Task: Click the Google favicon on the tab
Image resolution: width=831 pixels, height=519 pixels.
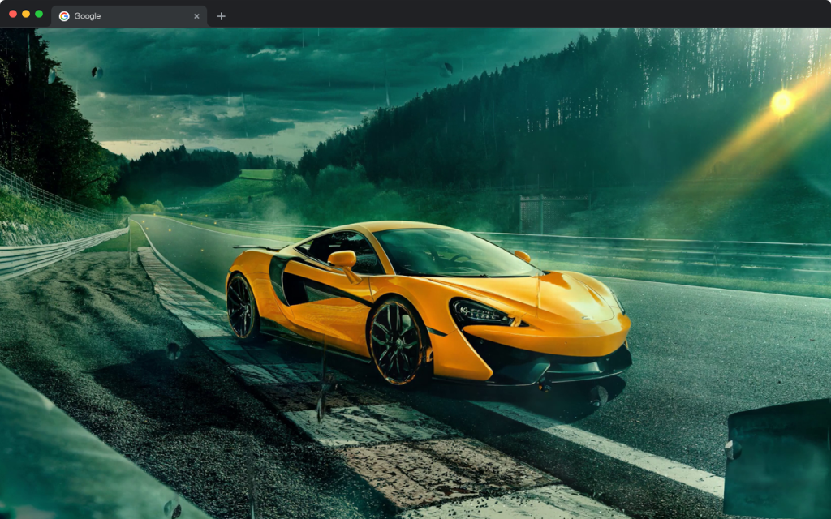Action: [65, 15]
